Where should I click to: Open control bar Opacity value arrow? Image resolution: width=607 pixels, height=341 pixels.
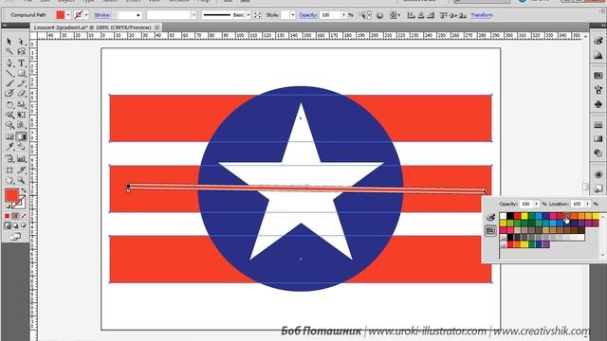pyautogui.click(x=343, y=15)
